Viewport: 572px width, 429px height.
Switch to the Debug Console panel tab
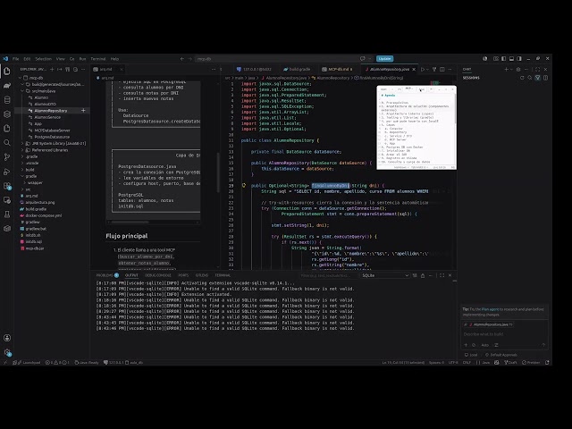(x=158, y=275)
